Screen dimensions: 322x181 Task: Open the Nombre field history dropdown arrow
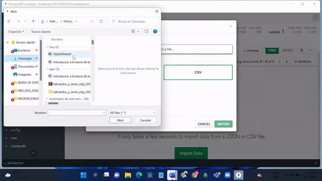104,113
